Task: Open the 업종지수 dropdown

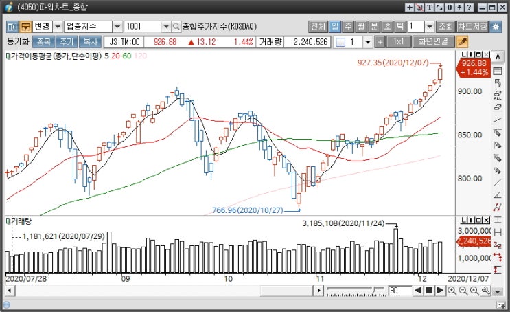Action: point(117,27)
